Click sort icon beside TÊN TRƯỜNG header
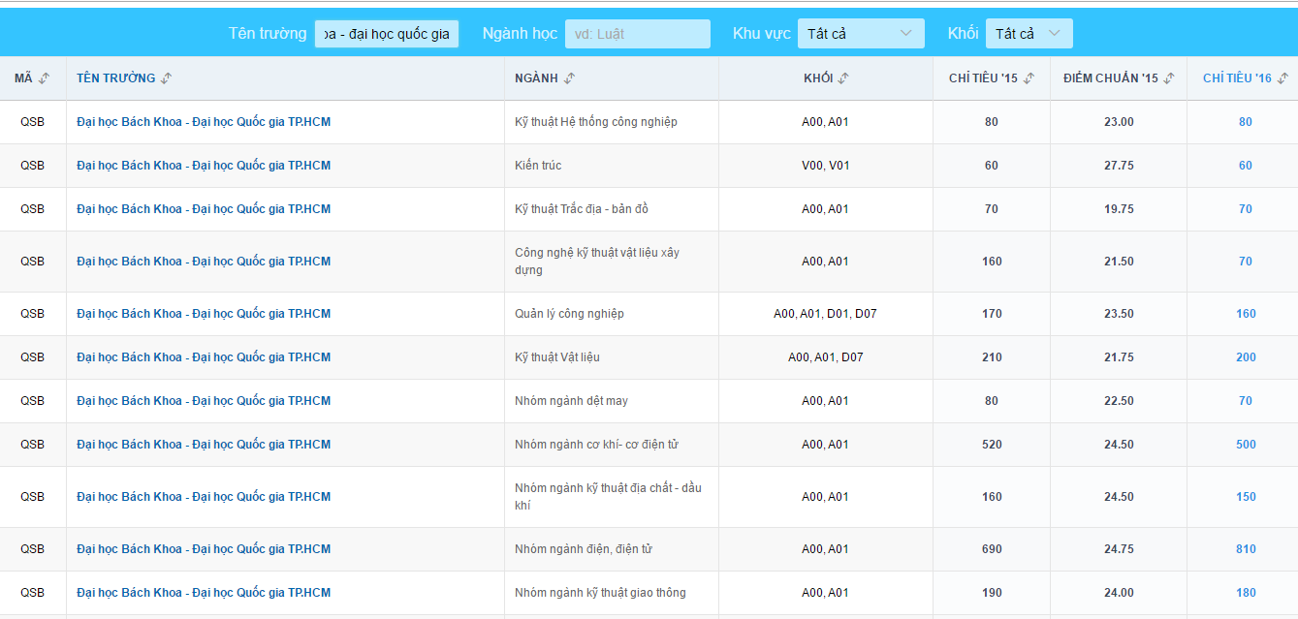Screen dimensions: 1298x619 (167, 78)
